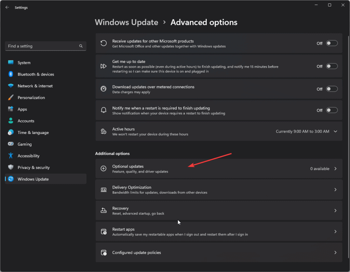Click the Find a setting search box
This screenshot has width=350, height=272.
tap(45, 46)
